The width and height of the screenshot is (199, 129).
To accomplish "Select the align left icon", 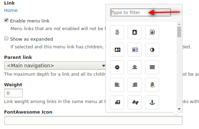I will point(117,85).
